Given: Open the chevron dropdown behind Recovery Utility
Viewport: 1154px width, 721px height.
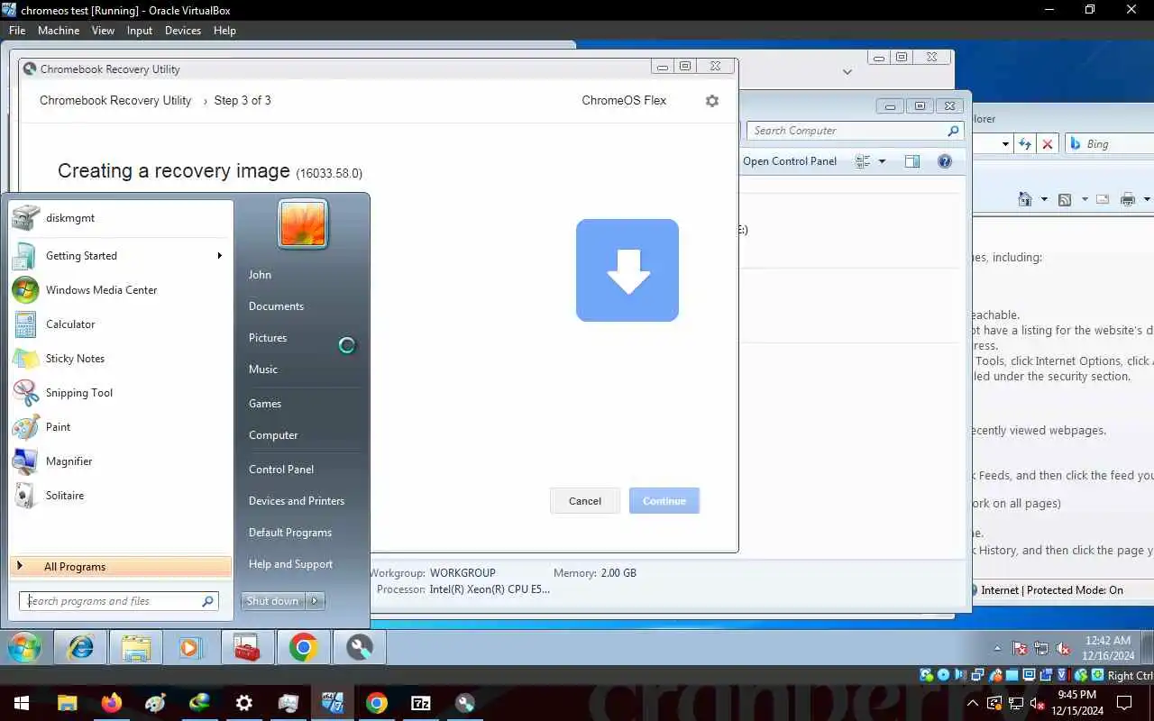Looking at the screenshot, I should pyautogui.click(x=847, y=71).
